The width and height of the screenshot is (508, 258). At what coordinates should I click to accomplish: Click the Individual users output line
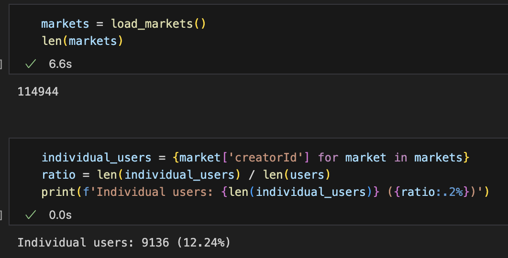(x=123, y=243)
